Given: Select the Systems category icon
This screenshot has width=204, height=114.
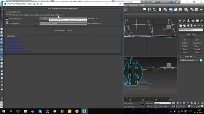Looking at the screenshot, I should [202, 26].
